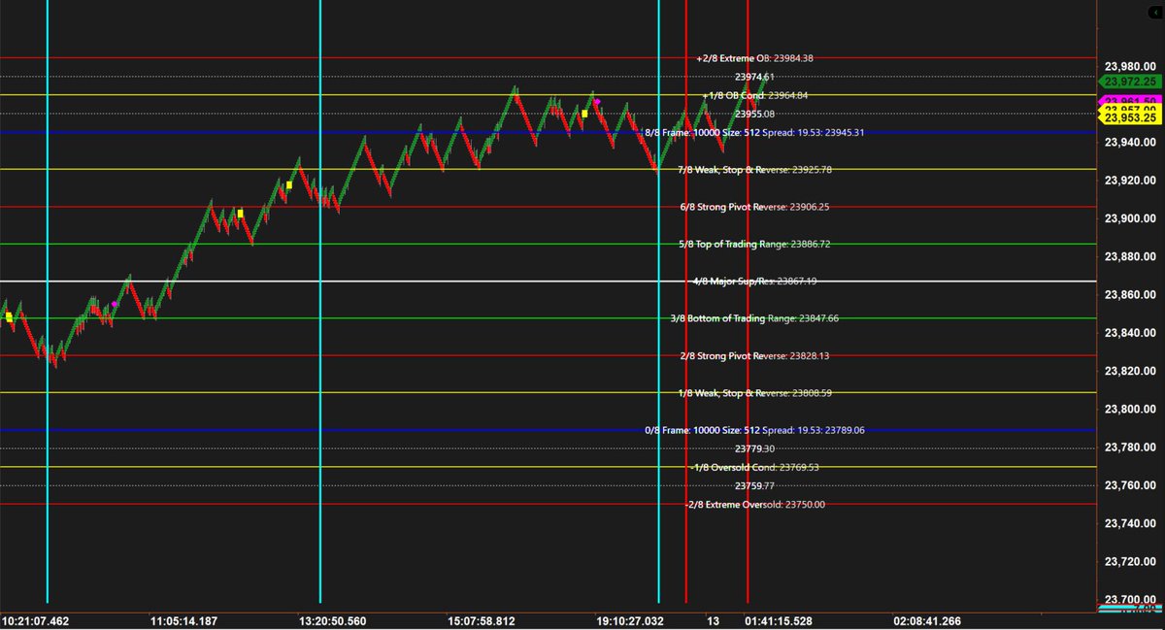Click the -2/8 Extreme Oversold 23750.00 label

754,505
